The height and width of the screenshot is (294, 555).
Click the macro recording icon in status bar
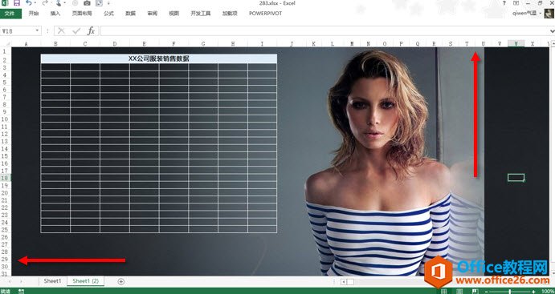[21, 291]
